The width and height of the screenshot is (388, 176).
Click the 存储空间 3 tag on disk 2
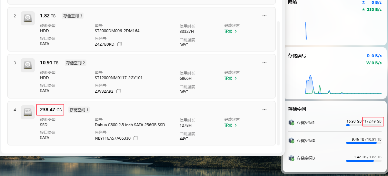click(73, 16)
